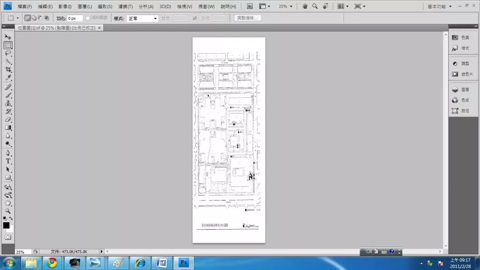Select the Blur tool
The image size is (480, 270).
coord(8,136)
